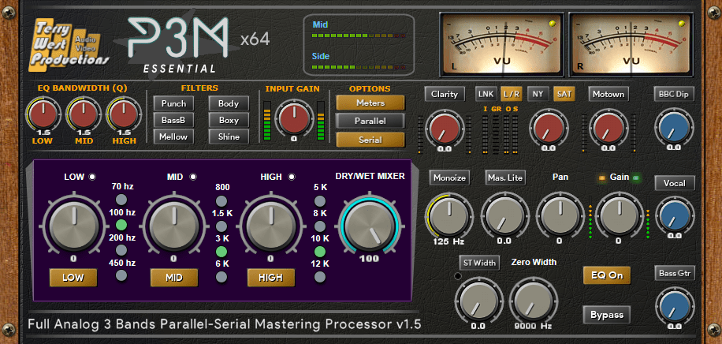This screenshot has height=344, width=722.
Task: Select the 800 mid frequency LED
Action: tap(221, 201)
